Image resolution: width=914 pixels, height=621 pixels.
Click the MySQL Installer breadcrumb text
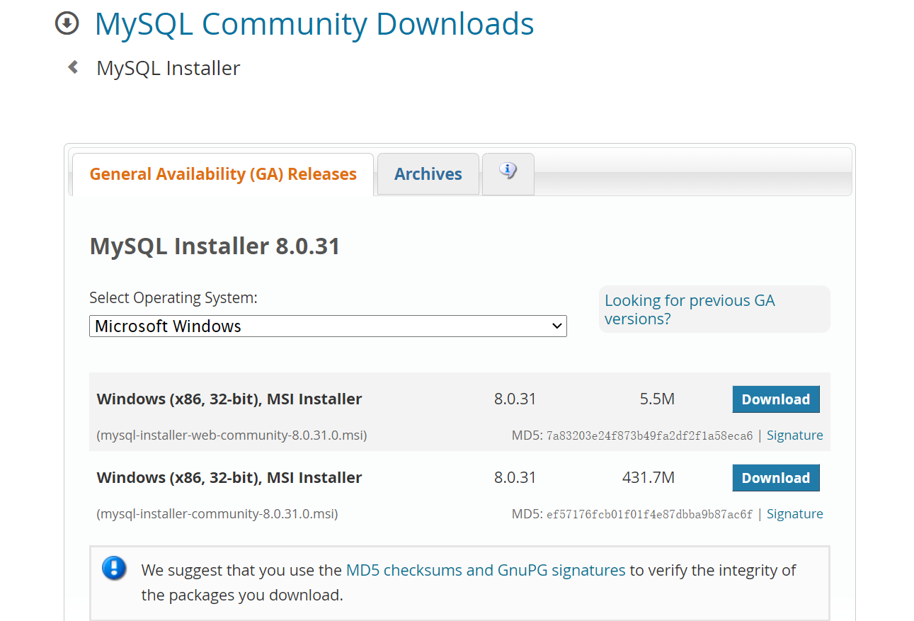click(168, 68)
